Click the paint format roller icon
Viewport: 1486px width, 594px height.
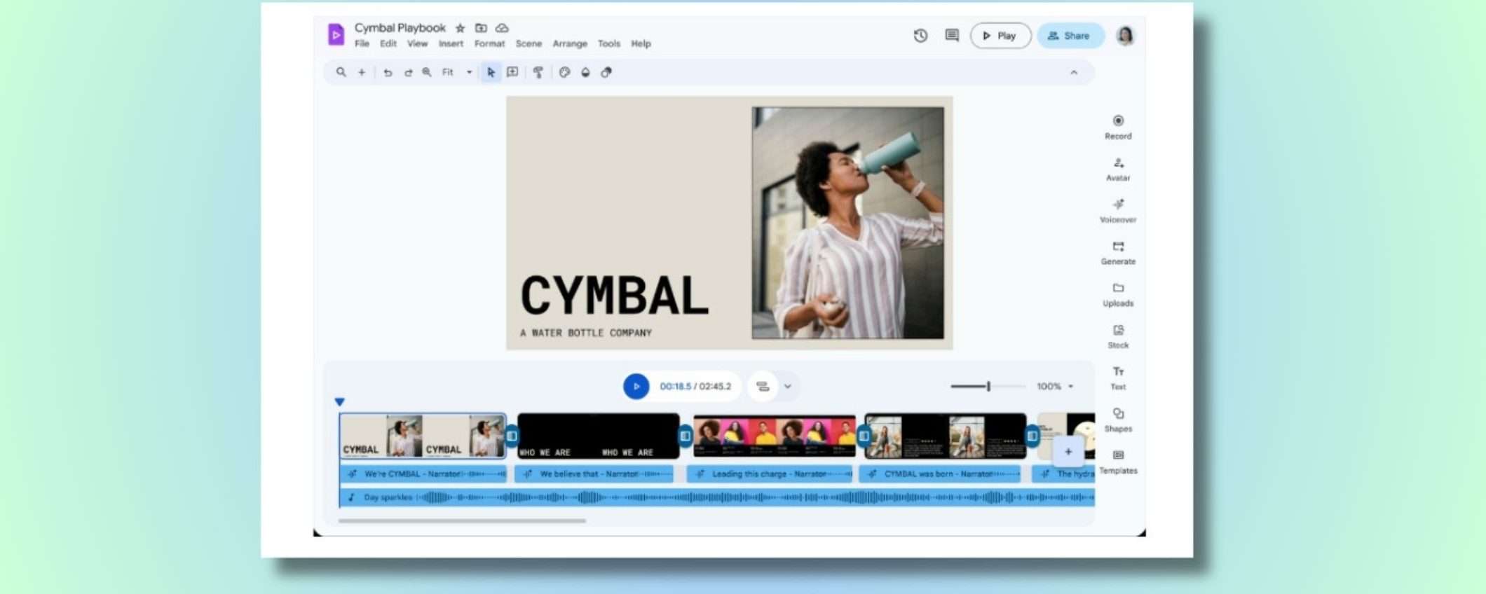click(538, 72)
